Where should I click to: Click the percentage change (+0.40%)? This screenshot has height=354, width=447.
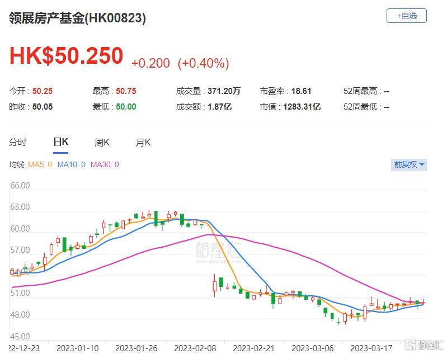(x=203, y=63)
